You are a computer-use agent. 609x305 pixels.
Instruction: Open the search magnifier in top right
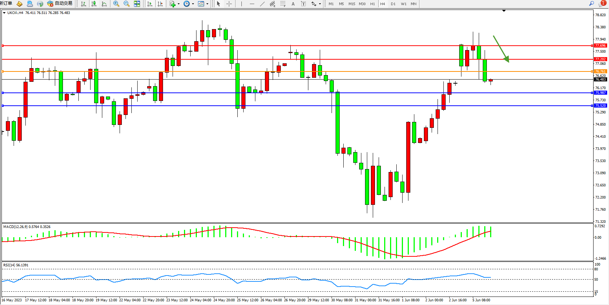click(591, 3)
